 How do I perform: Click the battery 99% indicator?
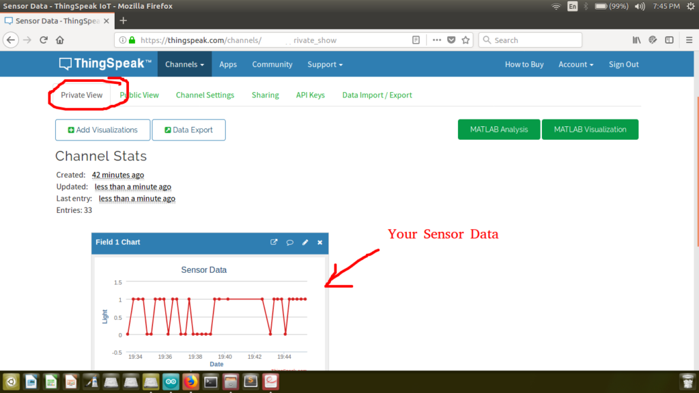click(612, 6)
